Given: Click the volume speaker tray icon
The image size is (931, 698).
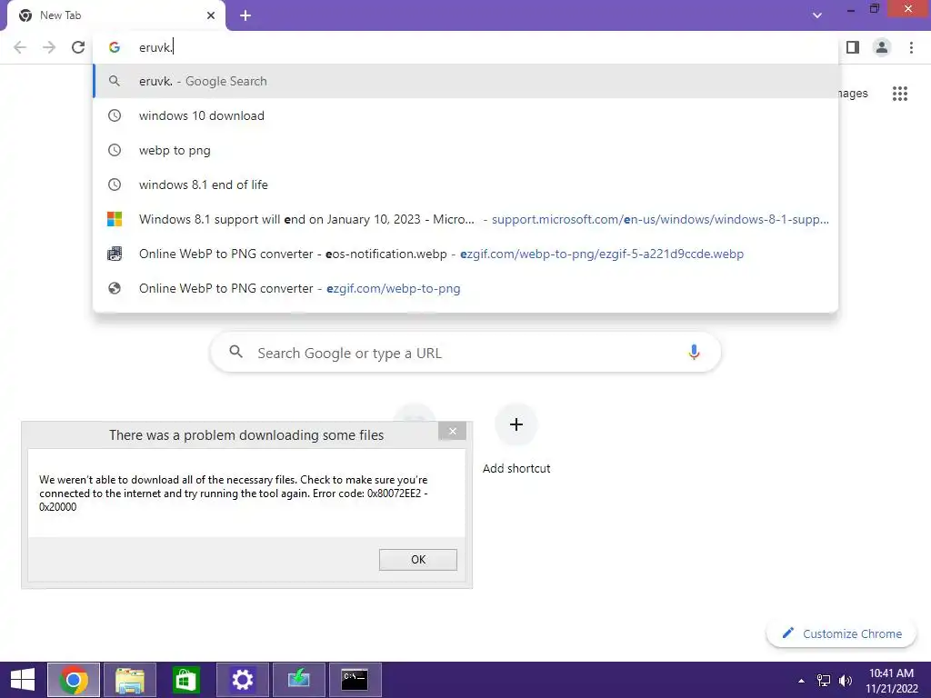Looking at the screenshot, I should click(x=846, y=681).
